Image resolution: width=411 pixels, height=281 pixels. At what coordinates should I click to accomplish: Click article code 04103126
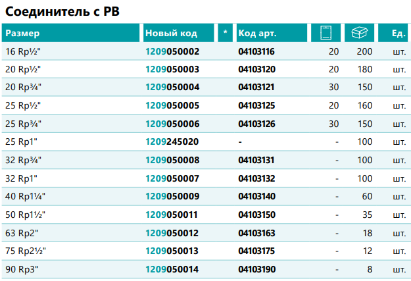tap(257, 124)
